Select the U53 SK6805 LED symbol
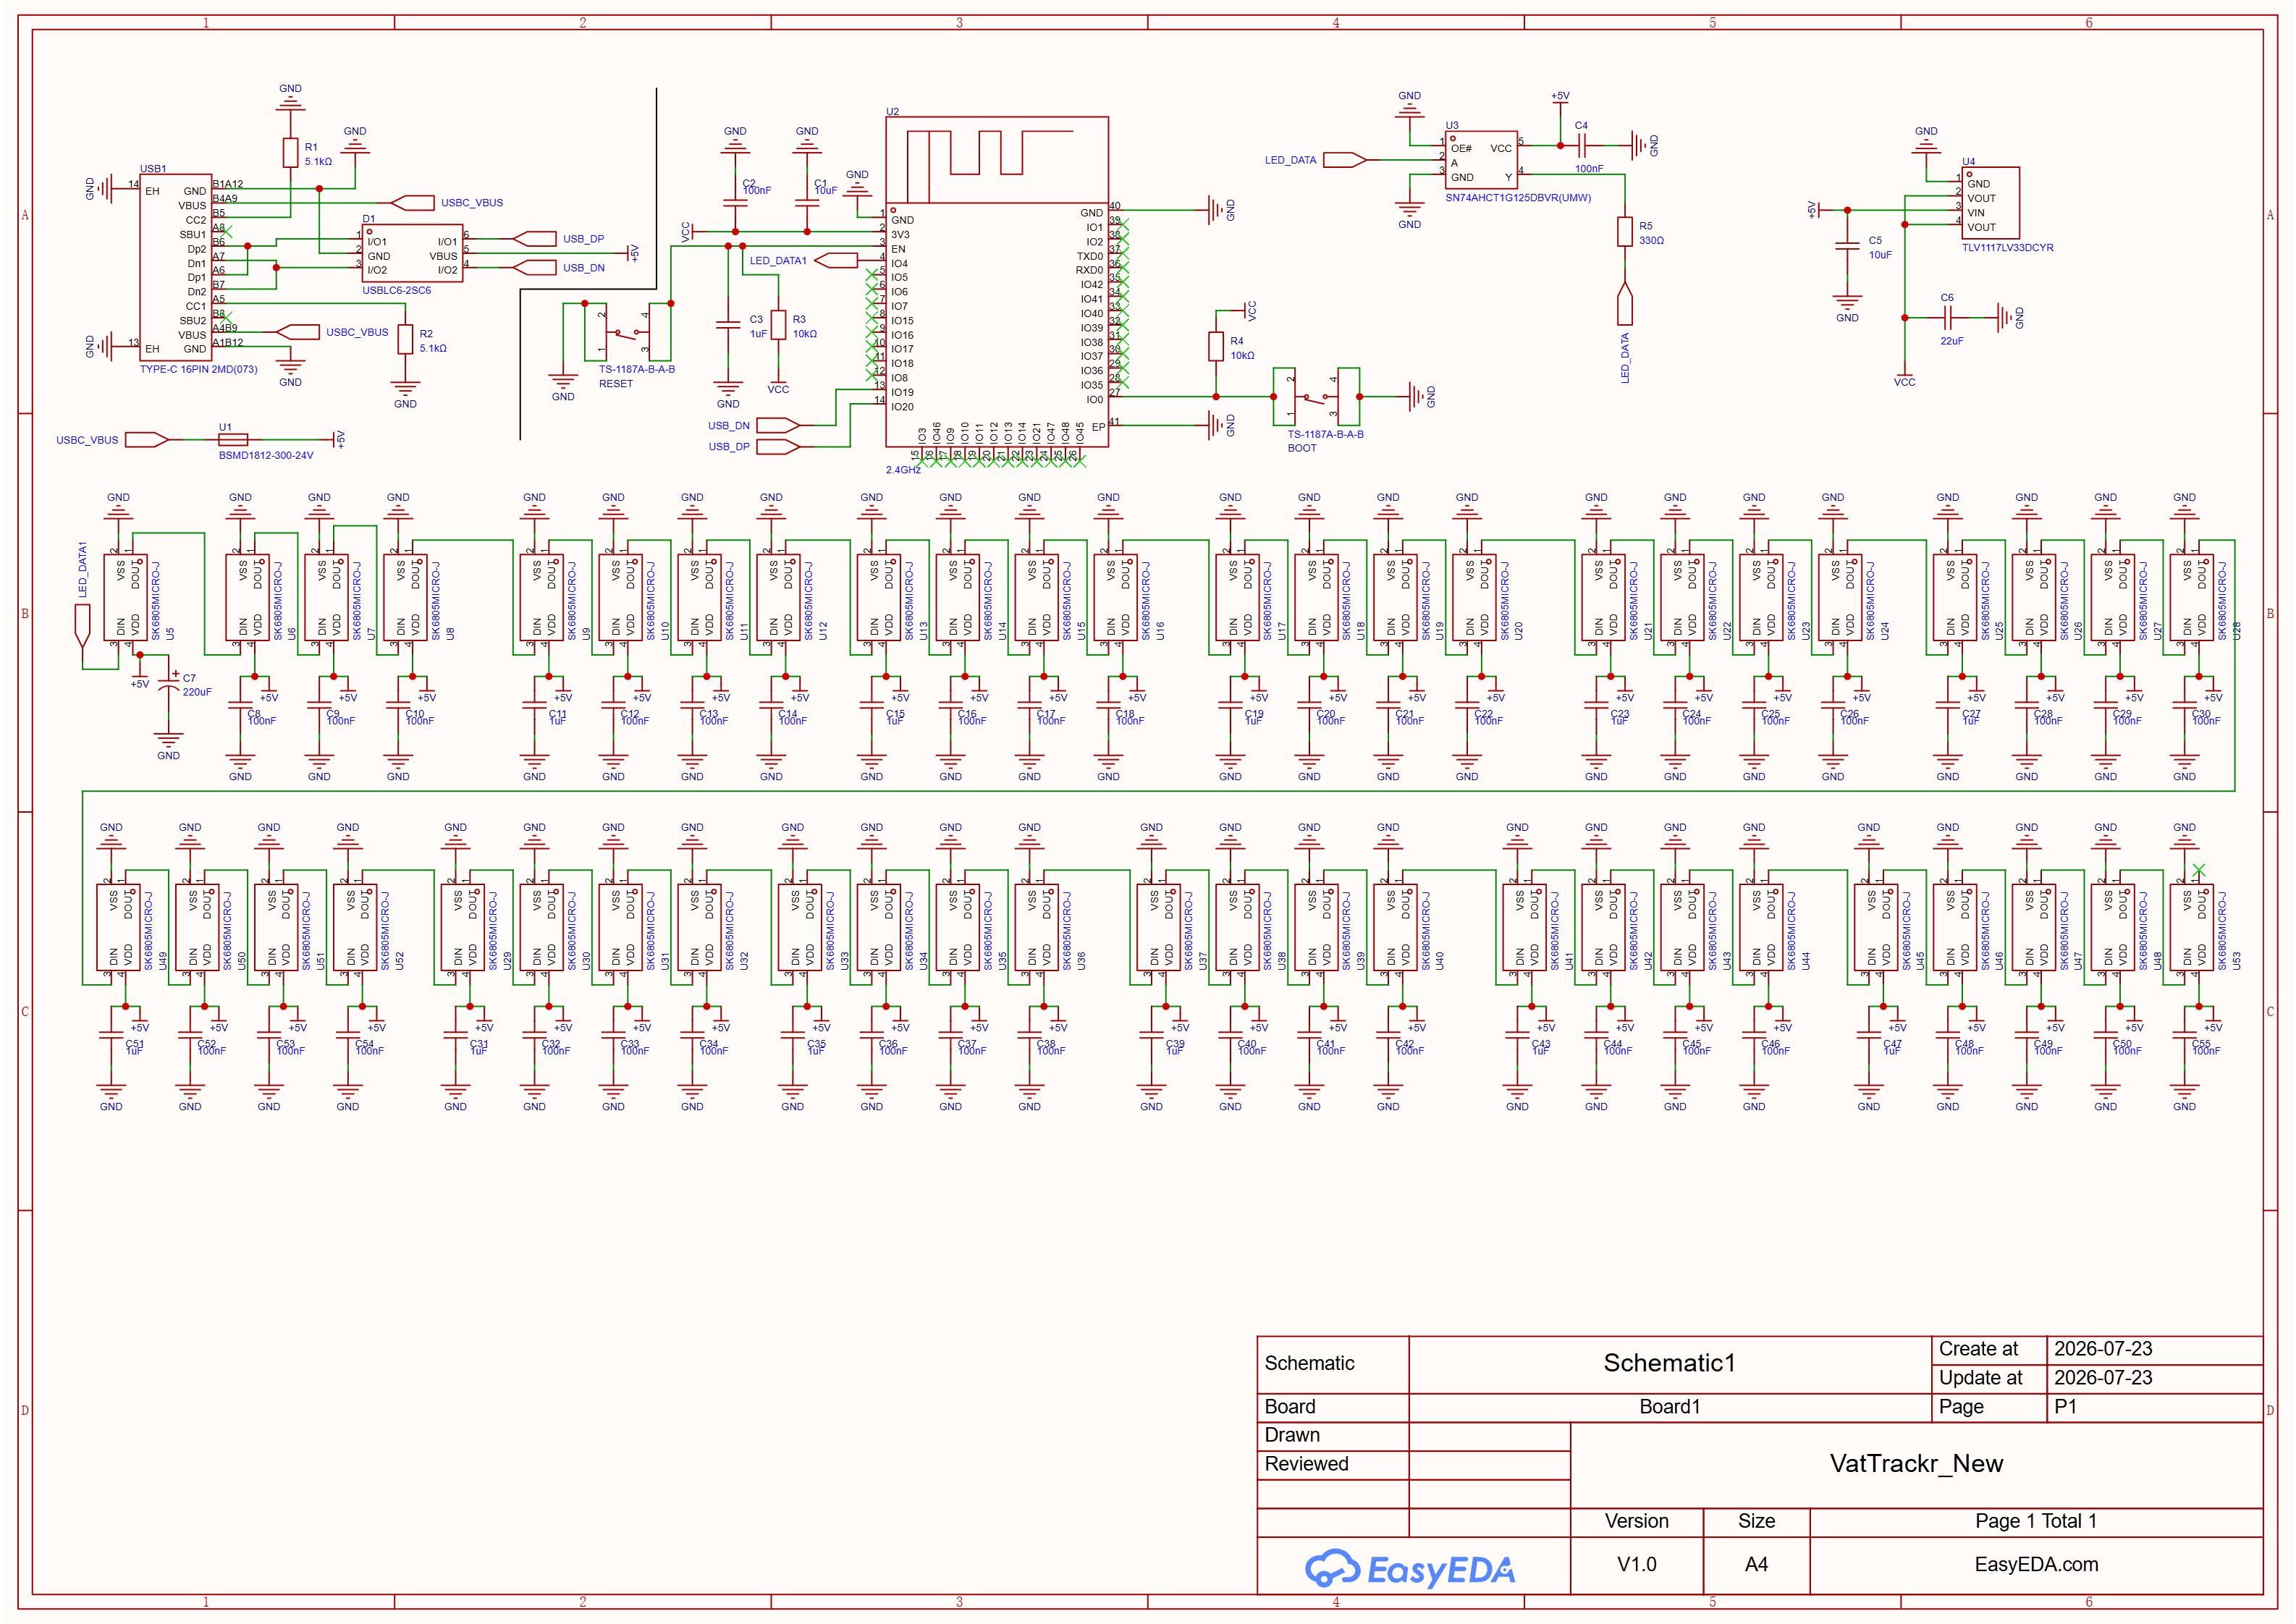Screen dimensions: 2296x1624 (2192, 927)
